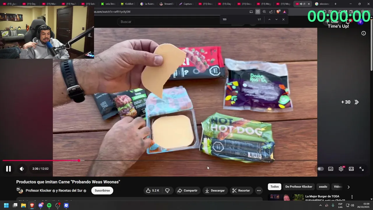Toggle the autoplay switch in player controls
The width and height of the screenshot is (373, 210).
pos(320,169)
